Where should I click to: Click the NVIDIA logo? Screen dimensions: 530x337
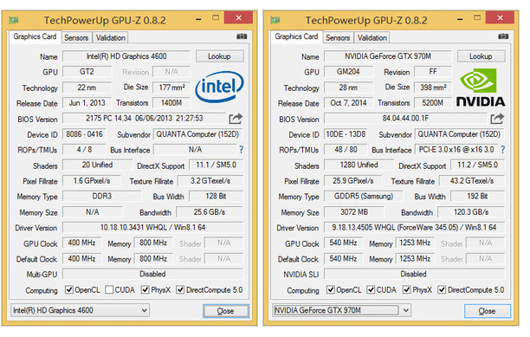pos(481,87)
